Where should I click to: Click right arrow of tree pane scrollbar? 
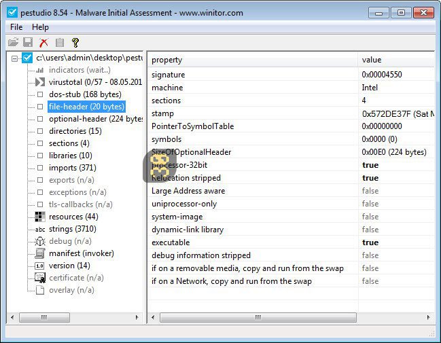137,317
